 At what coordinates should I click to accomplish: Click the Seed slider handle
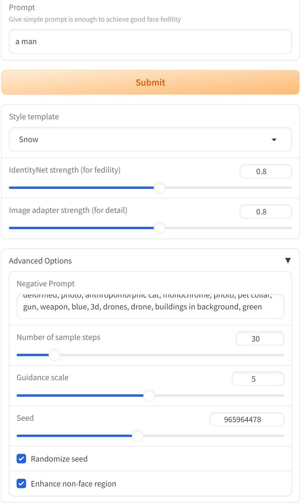tap(138, 436)
